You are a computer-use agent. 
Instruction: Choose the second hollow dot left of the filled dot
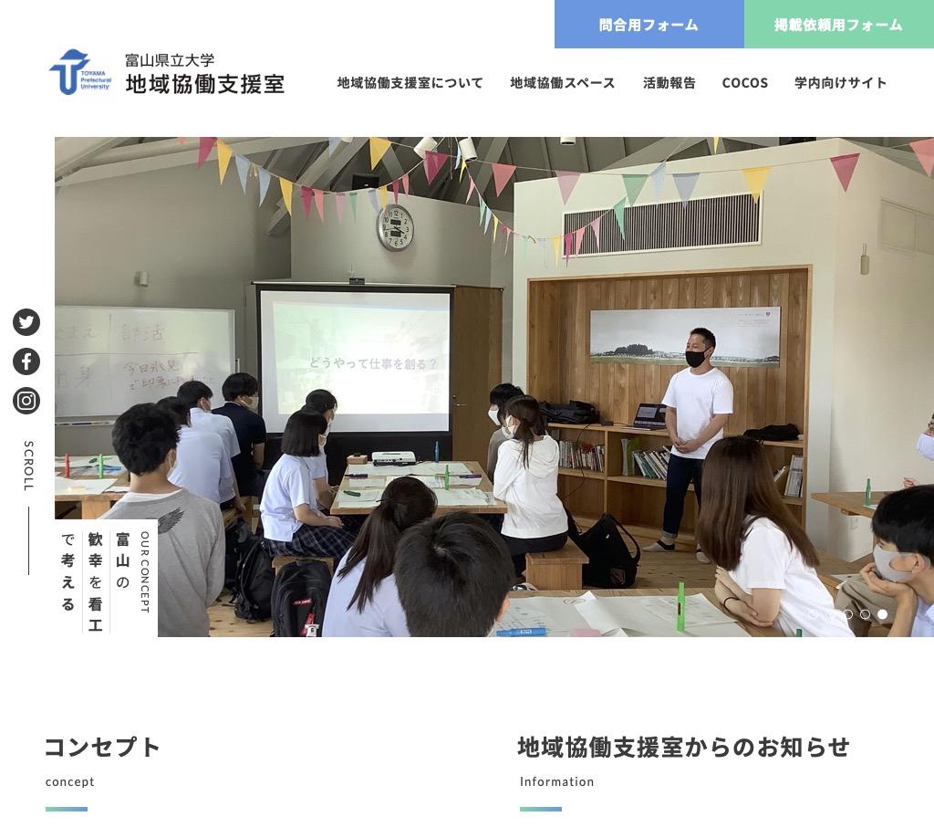pyautogui.click(x=847, y=614)
